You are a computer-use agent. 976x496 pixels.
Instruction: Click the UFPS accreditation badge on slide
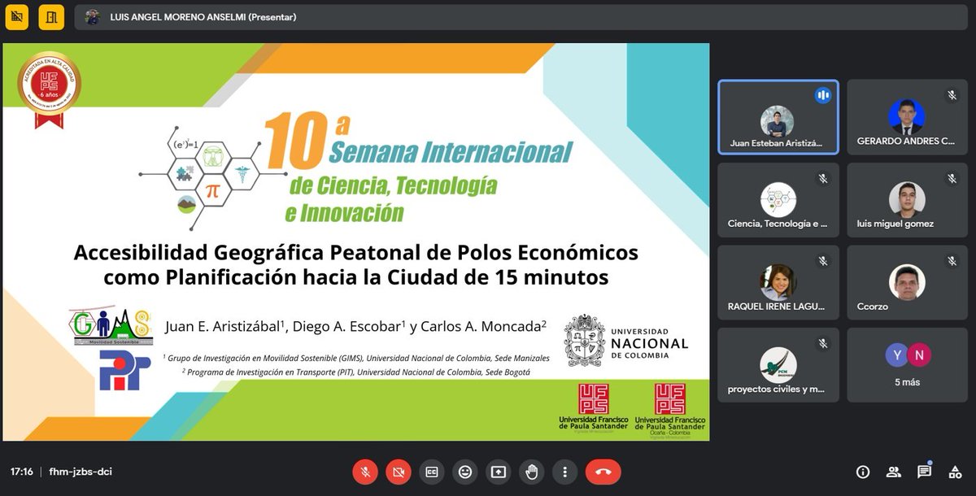coord(49,89)
